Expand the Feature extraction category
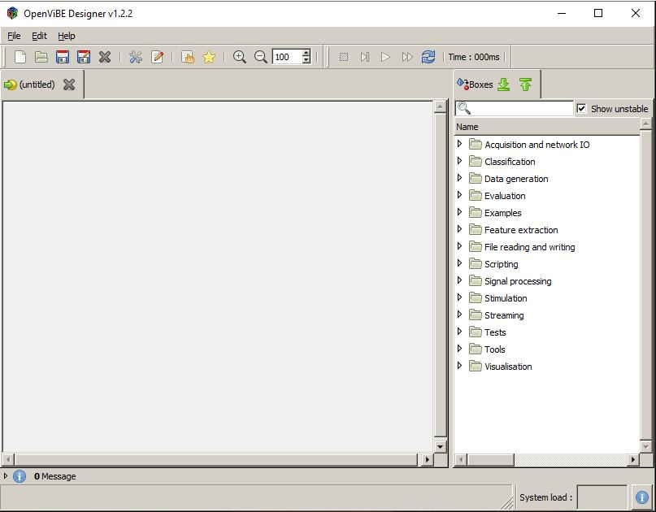Screen dimensions: 656x512 coord(459,229)
